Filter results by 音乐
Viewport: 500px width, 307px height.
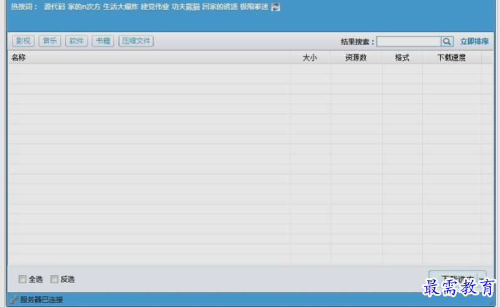[x=50, y=41]
